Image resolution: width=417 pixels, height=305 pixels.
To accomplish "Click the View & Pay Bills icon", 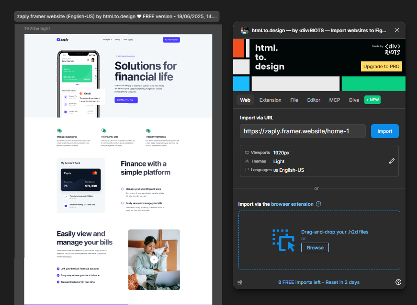I will pos(103,130).
